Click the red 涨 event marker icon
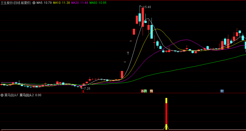 (142, 91)
